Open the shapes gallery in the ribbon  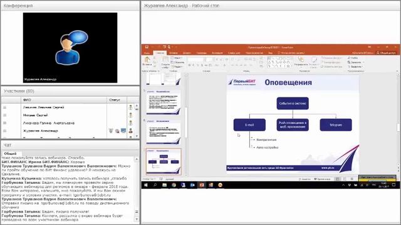point(280,62)
